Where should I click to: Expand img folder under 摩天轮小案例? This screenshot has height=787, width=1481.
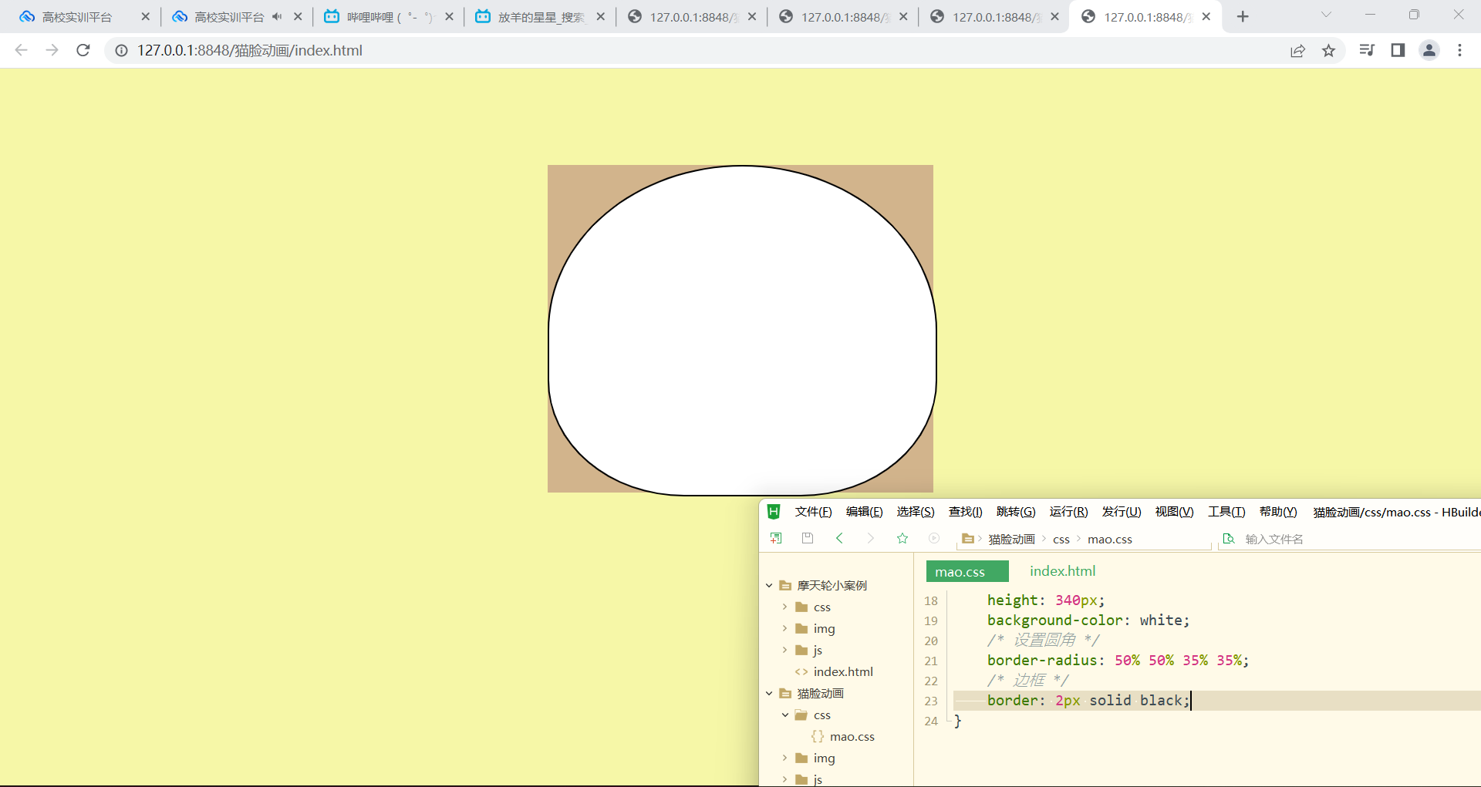785,628
